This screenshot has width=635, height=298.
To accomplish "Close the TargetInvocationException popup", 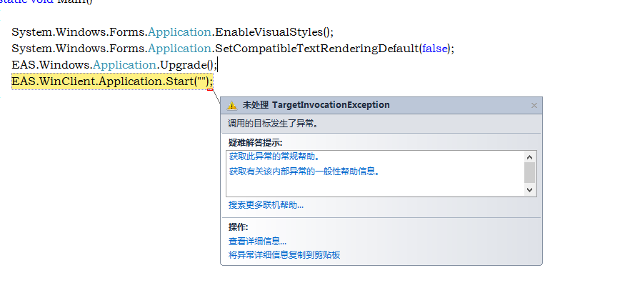I will pyautogui.click(x=534, y=105).
